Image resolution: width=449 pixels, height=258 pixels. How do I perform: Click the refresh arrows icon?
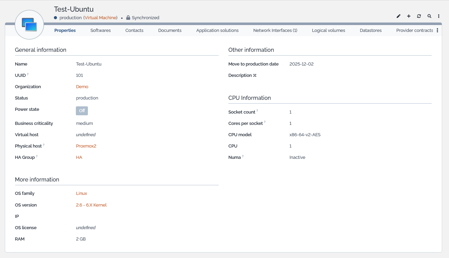click(419, 16)
